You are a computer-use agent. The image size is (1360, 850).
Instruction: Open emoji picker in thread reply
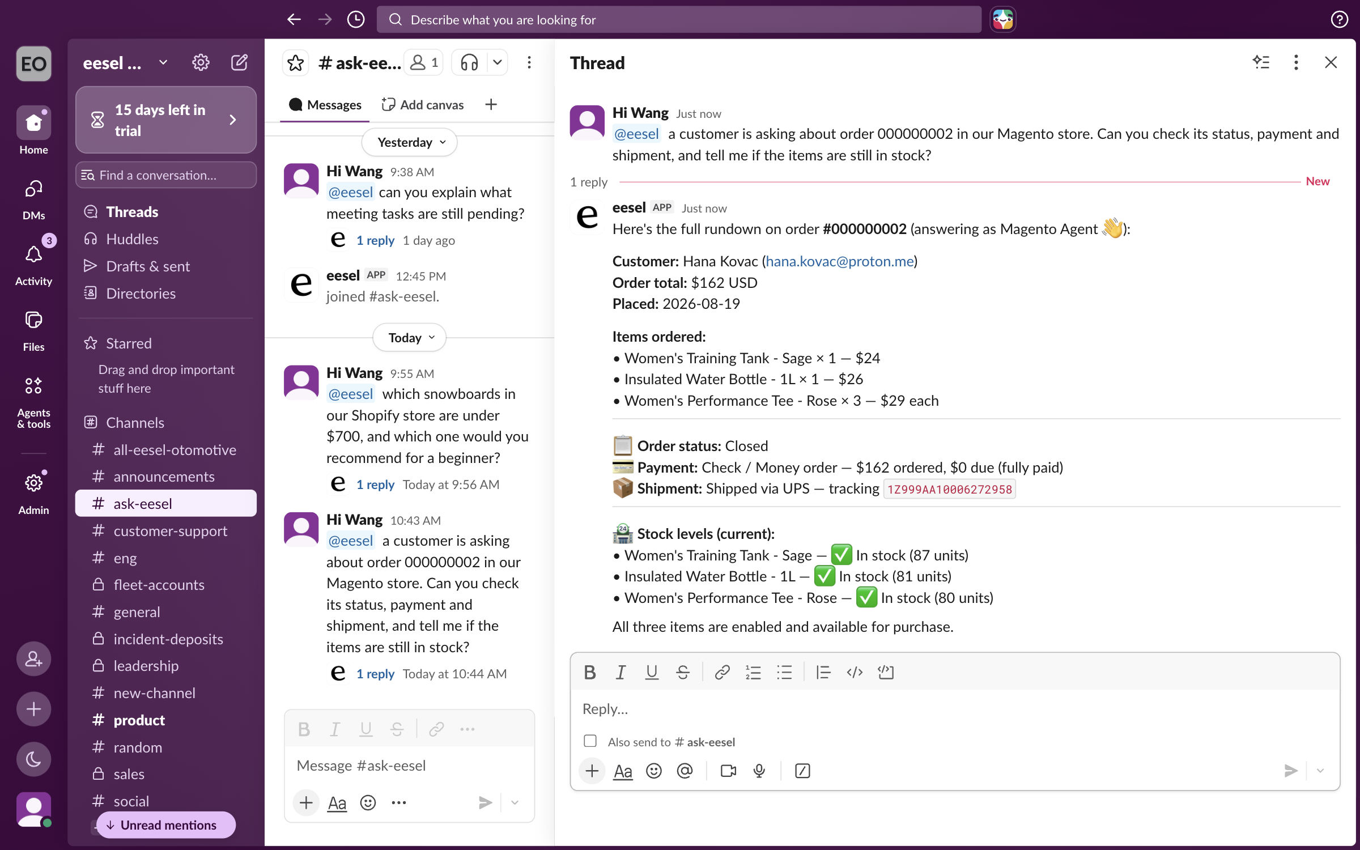654,771
